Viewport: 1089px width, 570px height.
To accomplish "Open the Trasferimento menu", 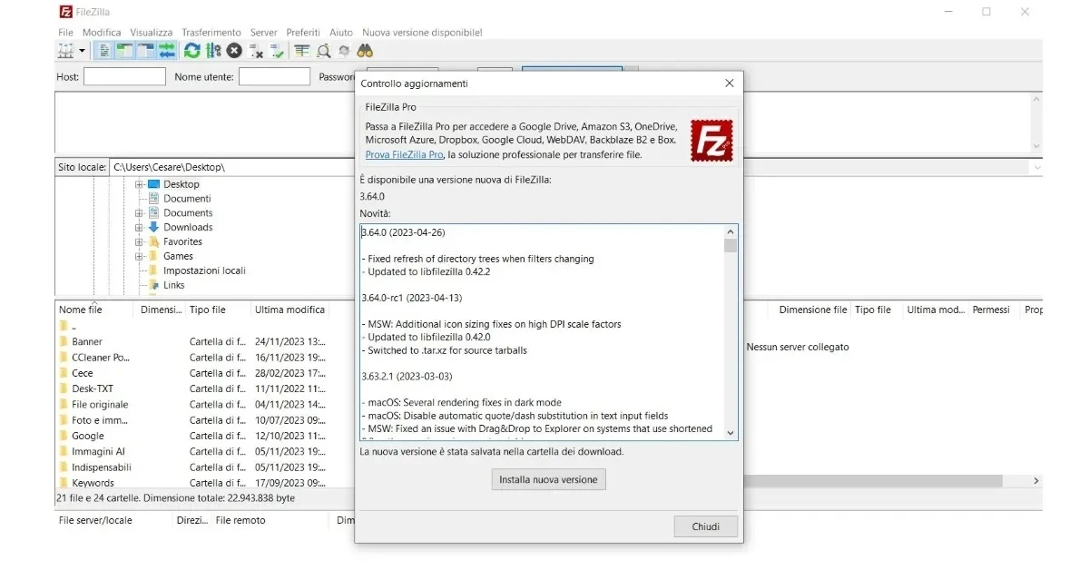I will pos(211,32).
